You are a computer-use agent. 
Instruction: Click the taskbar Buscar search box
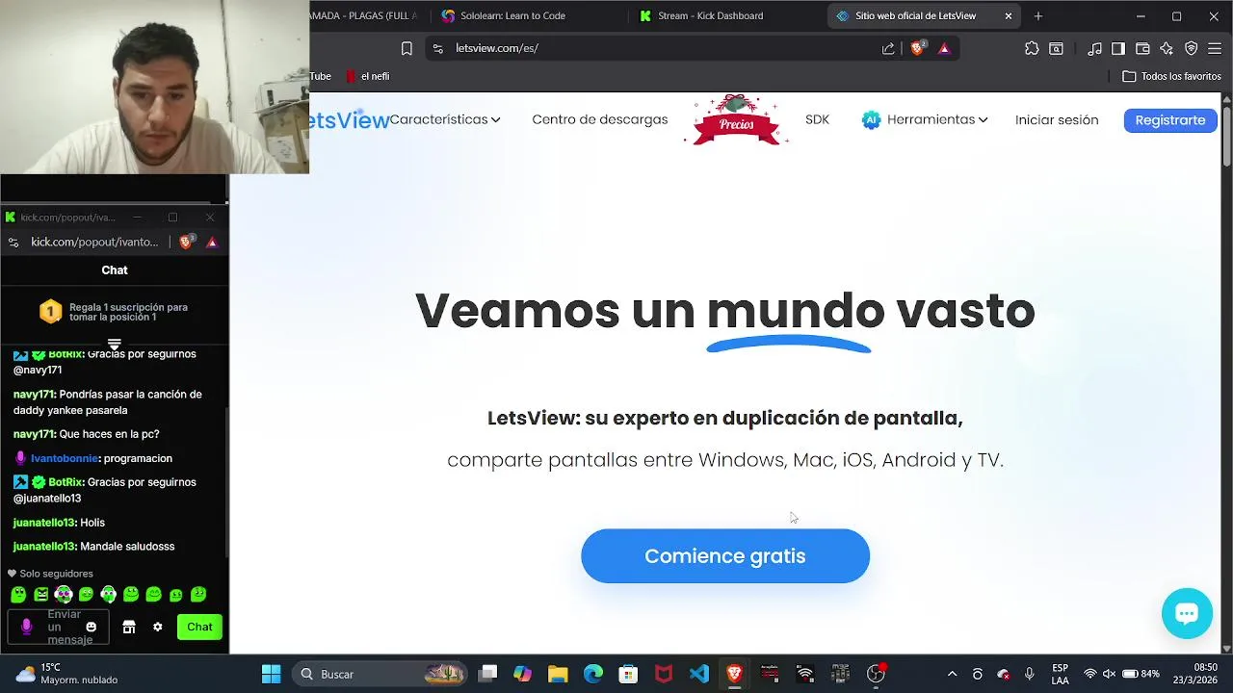[x=380, y=674]
